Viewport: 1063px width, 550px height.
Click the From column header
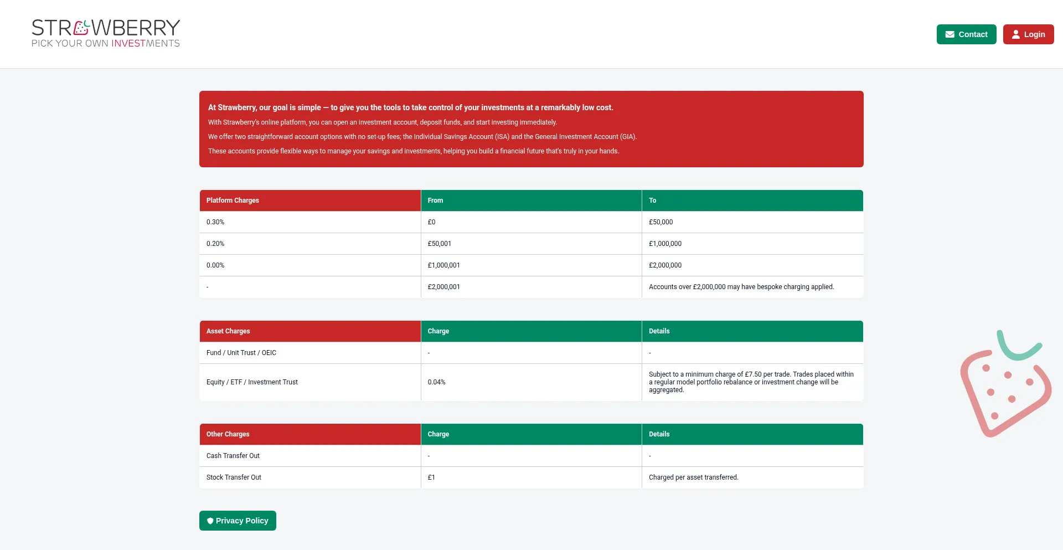click(x=531, y=201)
